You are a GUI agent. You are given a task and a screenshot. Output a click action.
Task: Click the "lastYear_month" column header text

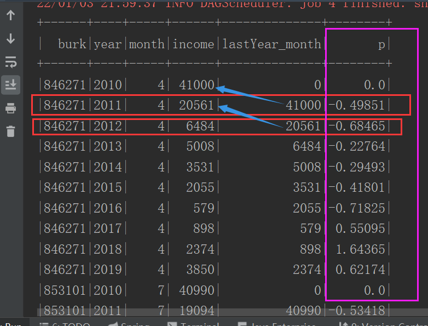coord(271,44)
